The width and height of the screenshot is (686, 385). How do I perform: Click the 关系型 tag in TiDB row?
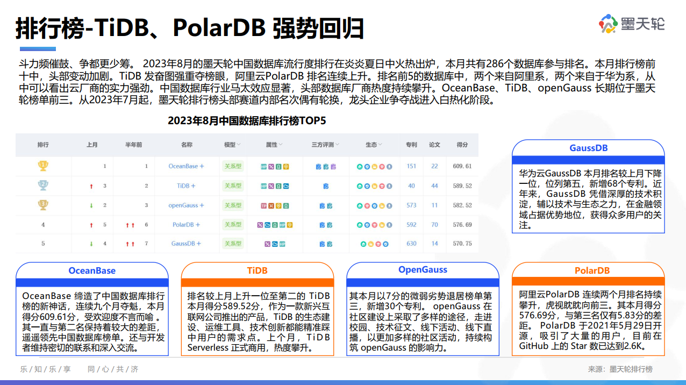(233, 186)
